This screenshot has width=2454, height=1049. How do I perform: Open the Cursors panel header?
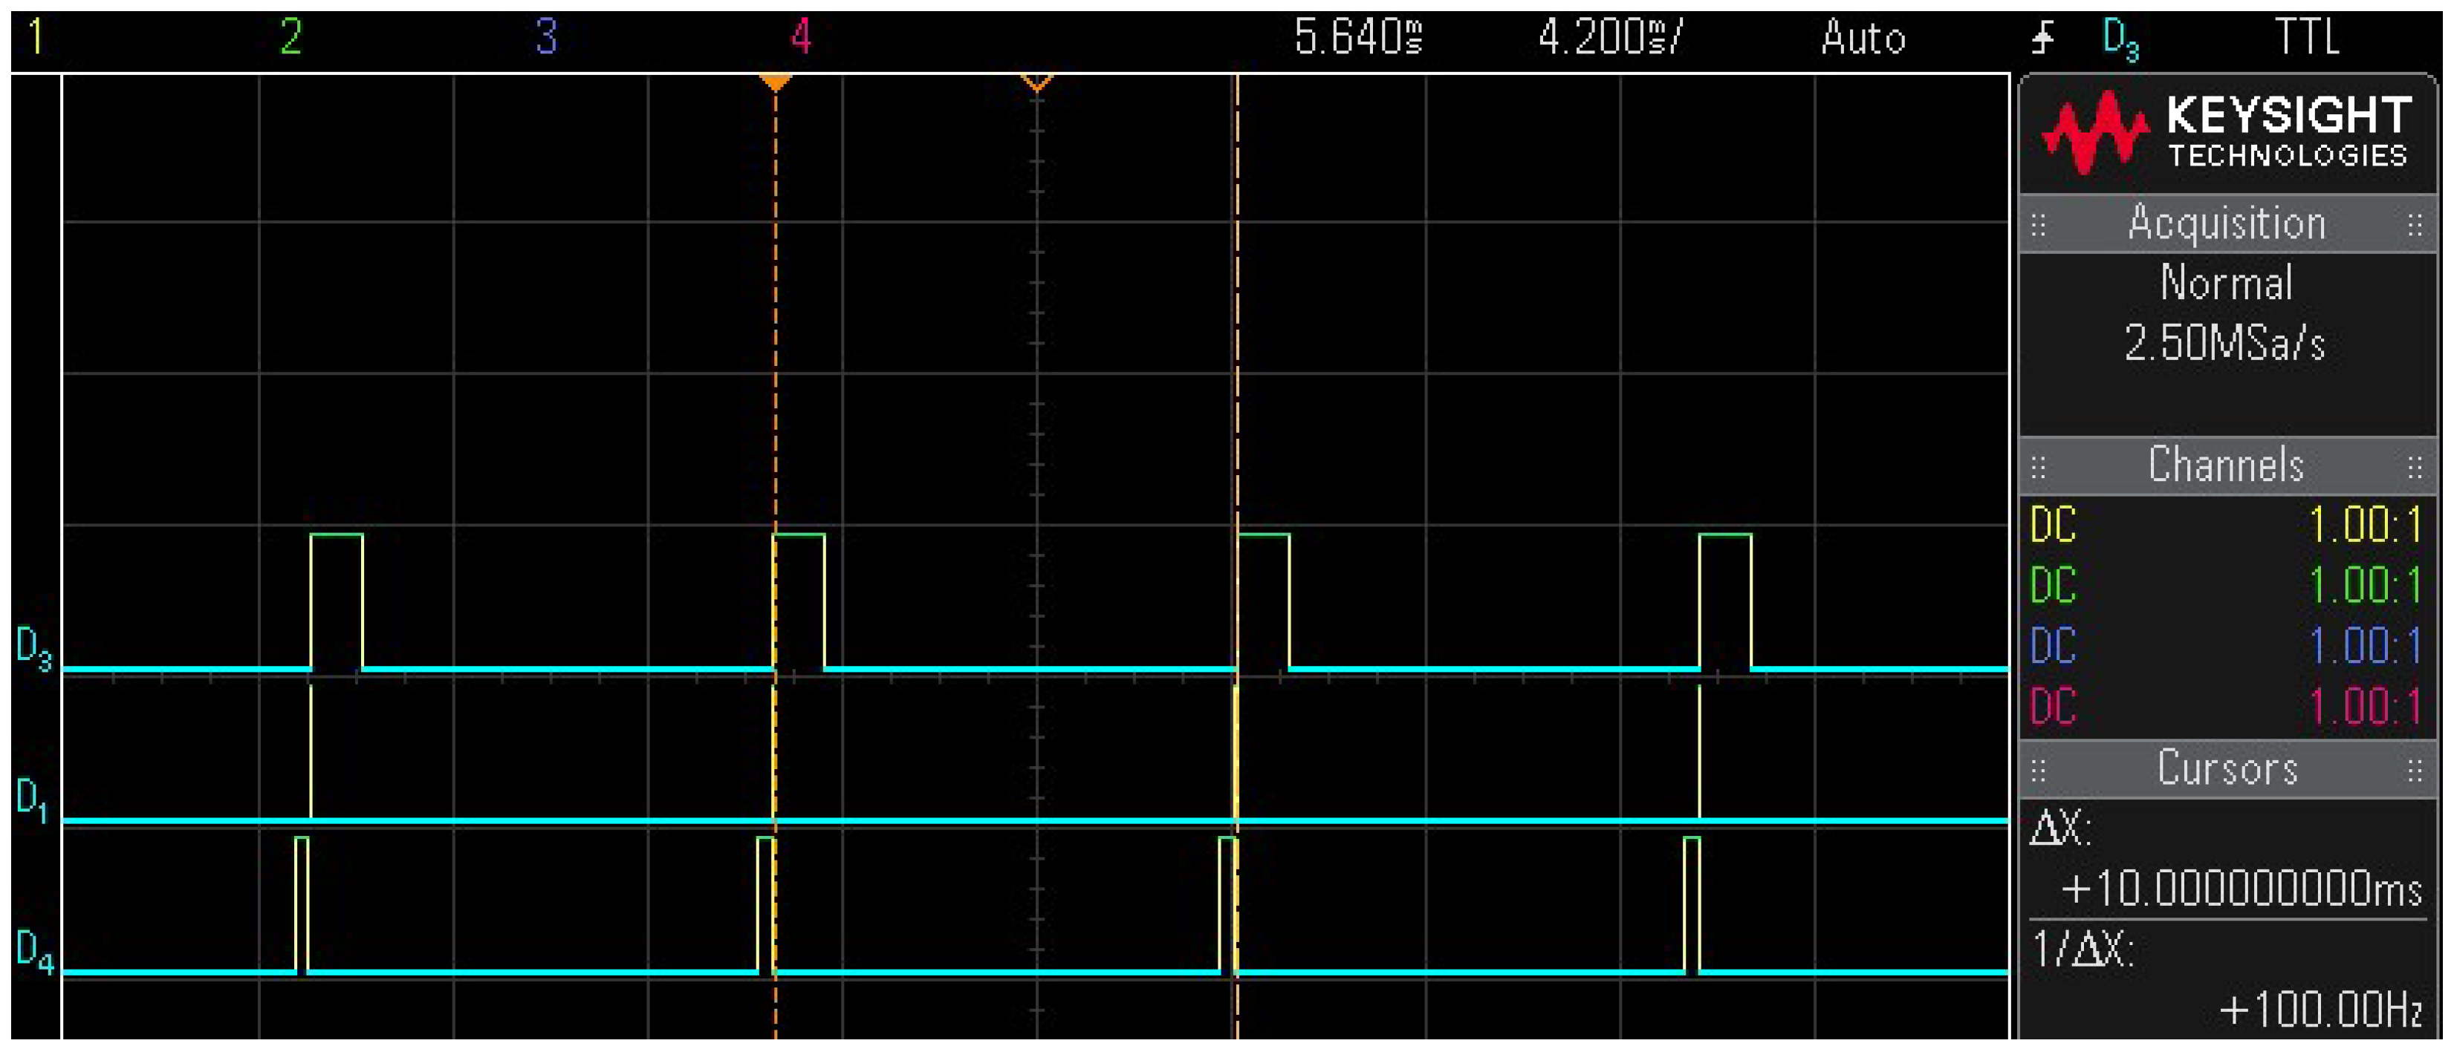(2227, 768)
